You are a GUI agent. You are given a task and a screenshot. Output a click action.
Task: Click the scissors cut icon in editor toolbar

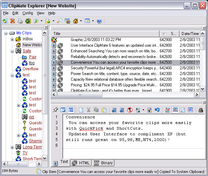click(x=89, y=110)
